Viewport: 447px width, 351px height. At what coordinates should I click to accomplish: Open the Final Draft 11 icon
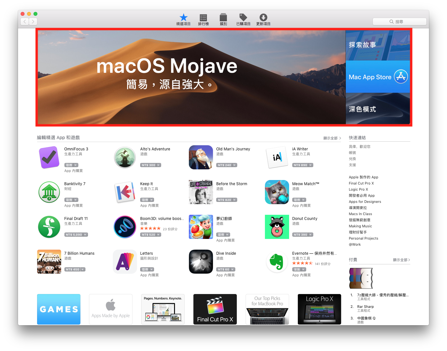tap(49, 227)
